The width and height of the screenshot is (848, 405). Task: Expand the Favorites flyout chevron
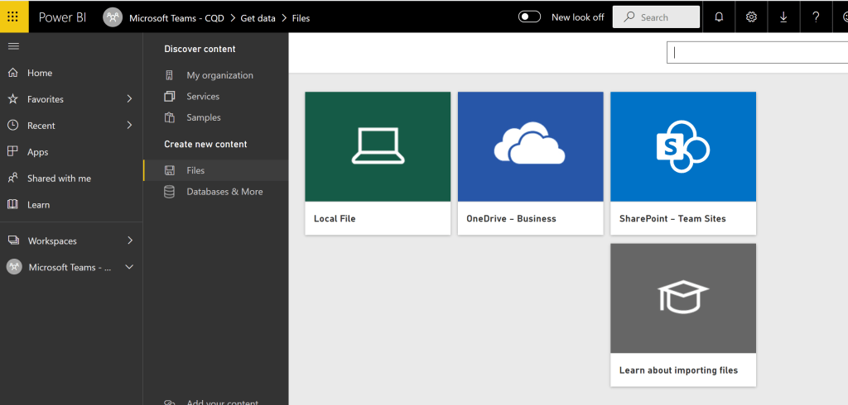129,99
